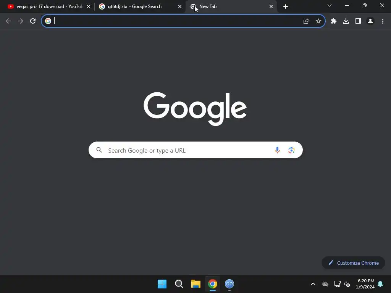Start voice search with microphone icon
The width and height of the screenshot is (391, 293).
coord(277,150)
